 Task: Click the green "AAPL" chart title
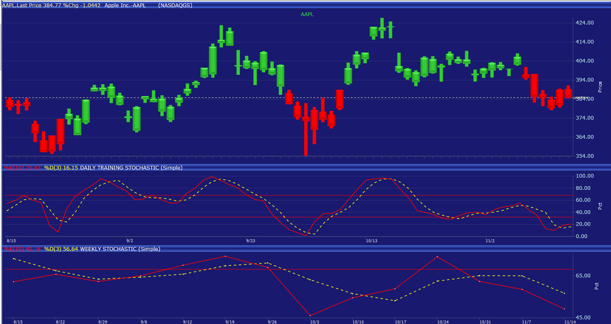coord(307,14)
